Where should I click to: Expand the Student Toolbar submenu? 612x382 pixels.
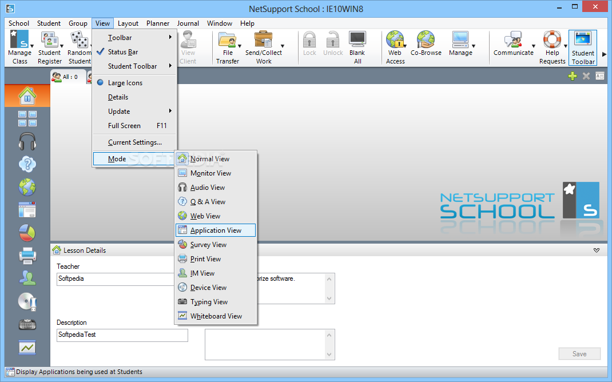[x=134, y=66]
